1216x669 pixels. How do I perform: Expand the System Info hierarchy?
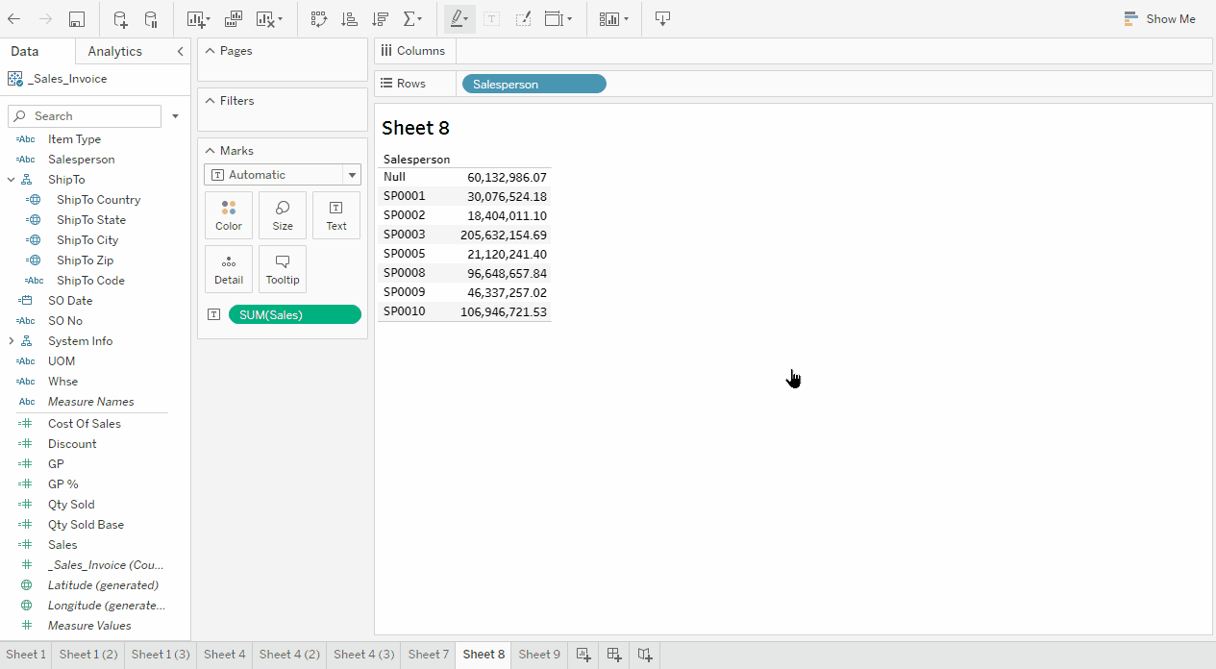pos(11,341)
